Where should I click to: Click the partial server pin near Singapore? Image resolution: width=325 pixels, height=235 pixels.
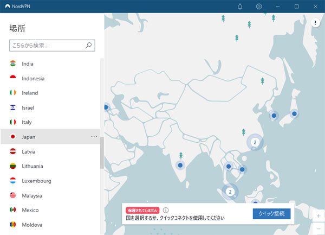(255, 202)
